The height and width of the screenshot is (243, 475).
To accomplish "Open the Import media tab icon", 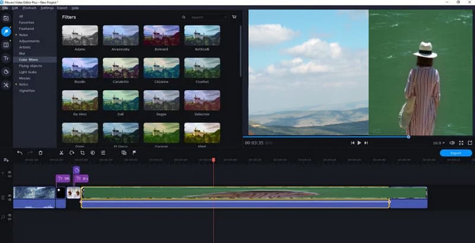I will point(6,18).
